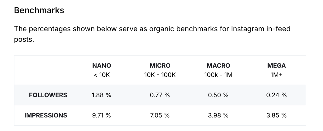Click the 3.85 % MEGA impressions cell
This screenshot has height=131, width=323.
pos(277,115)
